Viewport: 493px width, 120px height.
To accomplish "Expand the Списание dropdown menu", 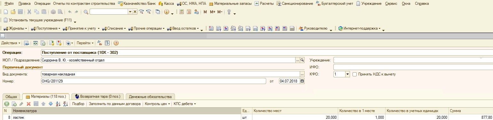I will point(114,28).
